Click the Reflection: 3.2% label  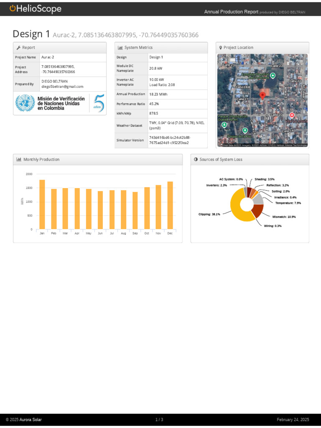click(278, 185)
